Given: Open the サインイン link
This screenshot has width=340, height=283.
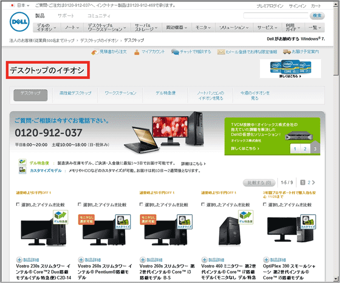Looking at the screenshot, I should [x=297, y=6].
